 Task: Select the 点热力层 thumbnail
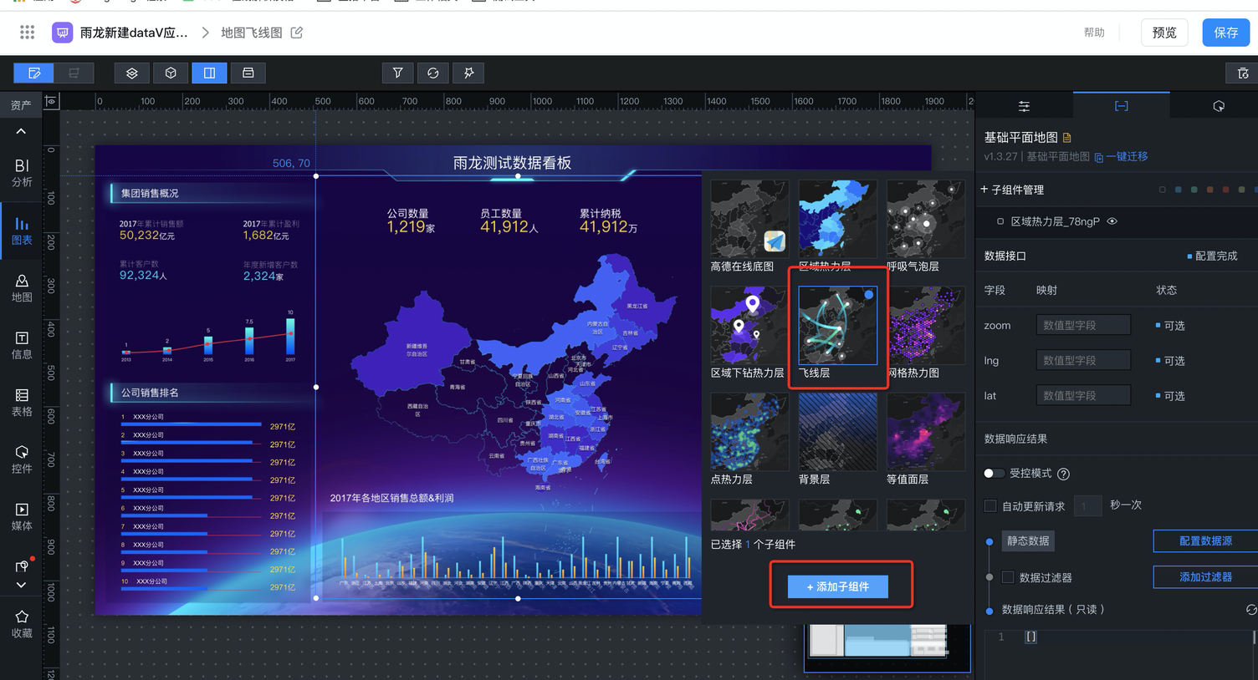pyautogui.click(x=749, y=432)
